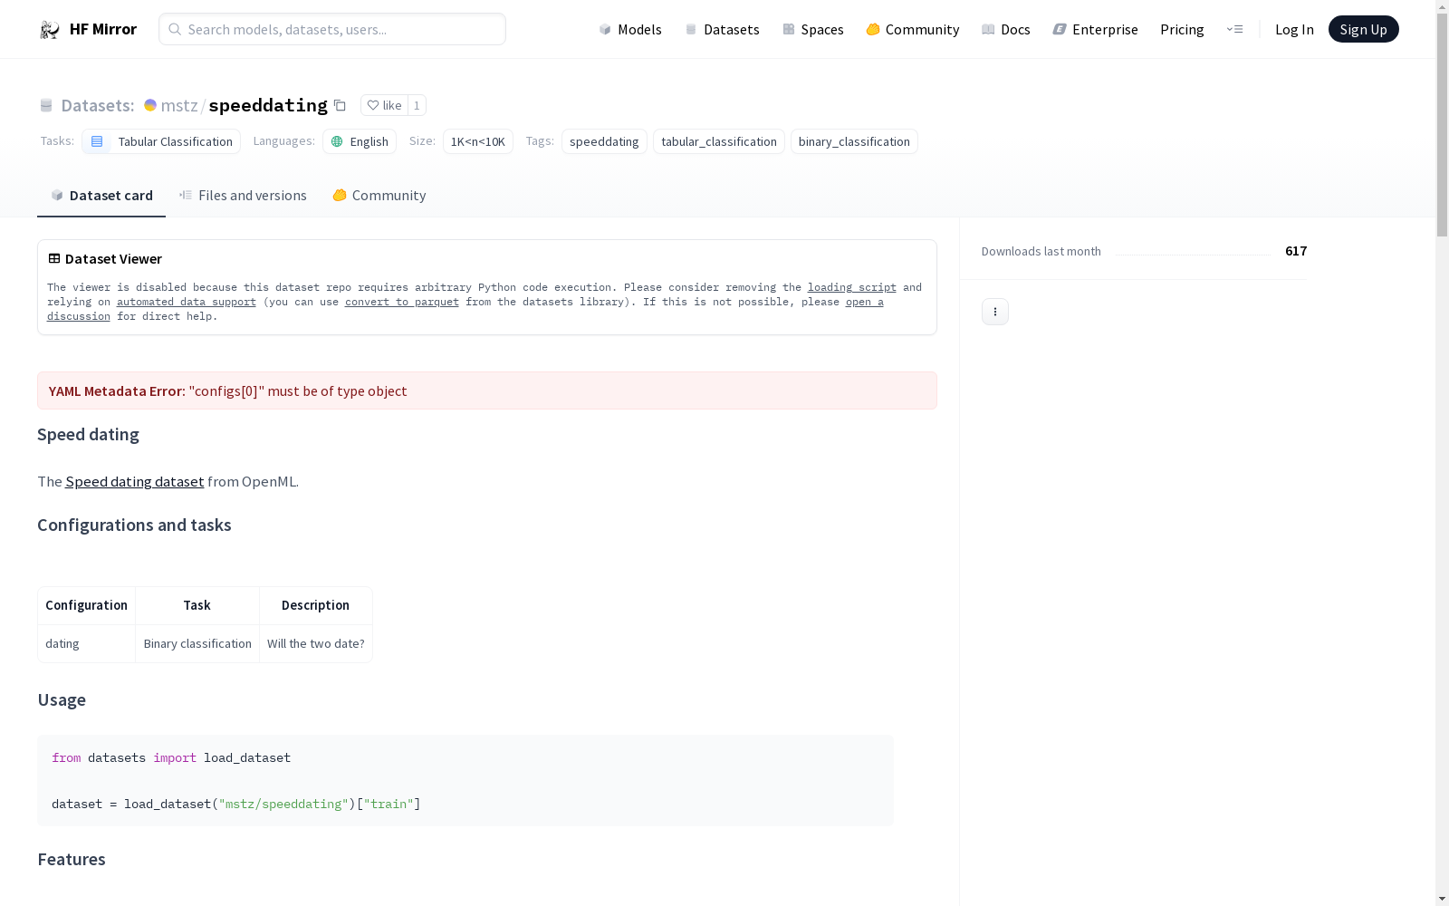Open the convert to parquet link
Image resolution: width=1449 pixels, height=906 pixels.
point(402,302)
